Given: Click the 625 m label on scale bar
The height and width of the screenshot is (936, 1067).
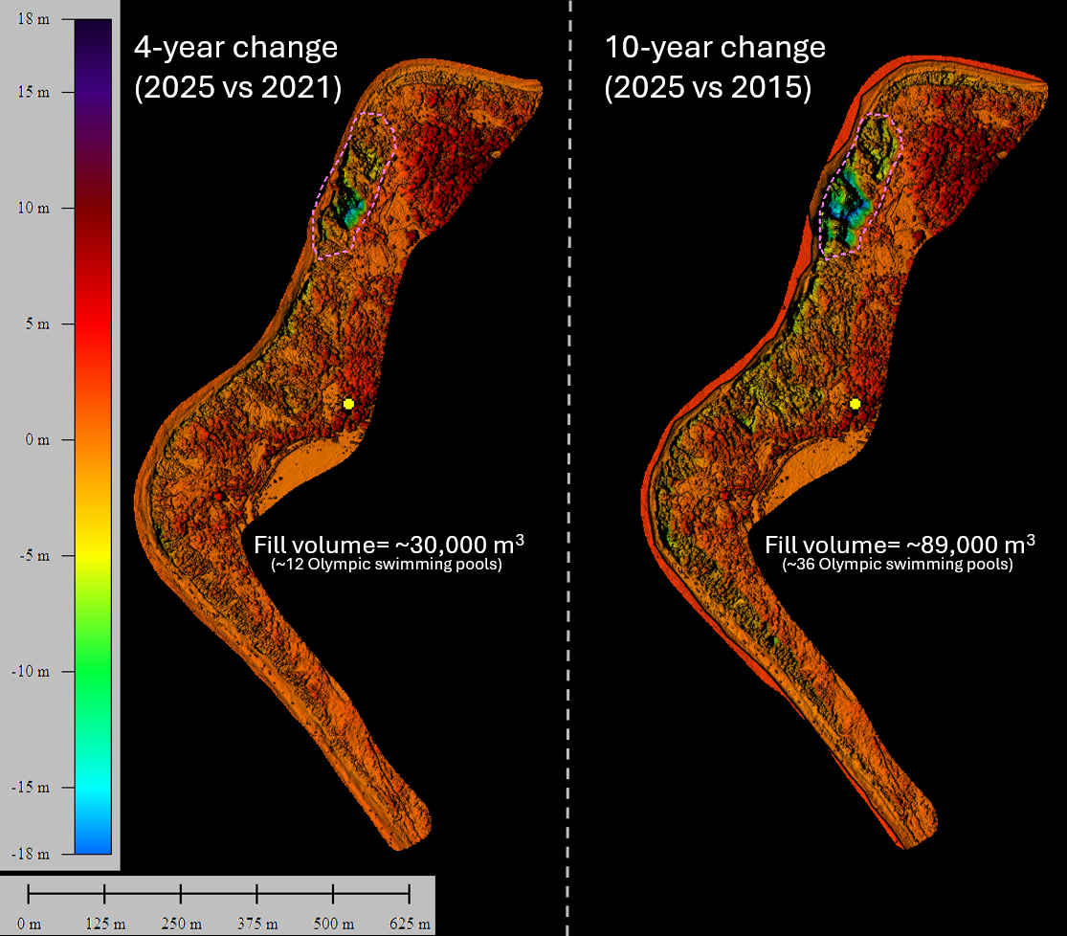Looking at the screenshot, I should click(x=410, y=924).
